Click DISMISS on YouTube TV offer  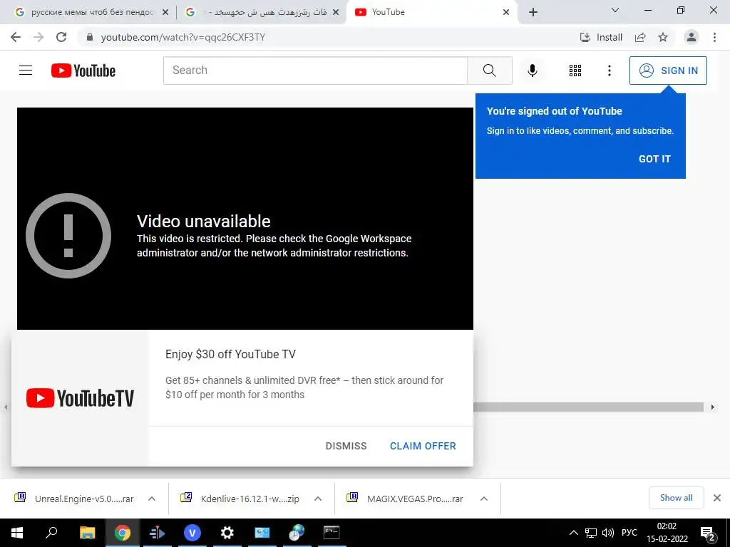coord(346,446)
